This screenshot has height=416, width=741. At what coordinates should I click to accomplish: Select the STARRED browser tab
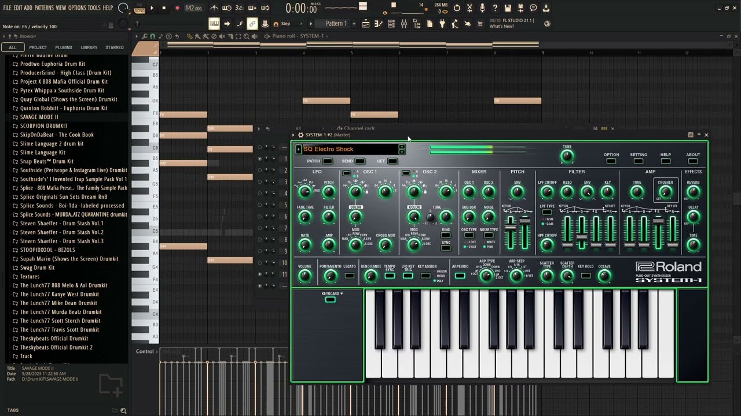115,47
